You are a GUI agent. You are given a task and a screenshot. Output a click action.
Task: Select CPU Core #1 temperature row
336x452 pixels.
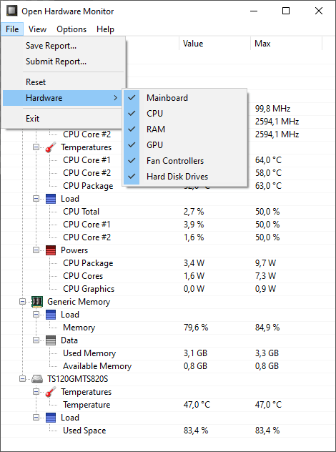pos(168,160)
